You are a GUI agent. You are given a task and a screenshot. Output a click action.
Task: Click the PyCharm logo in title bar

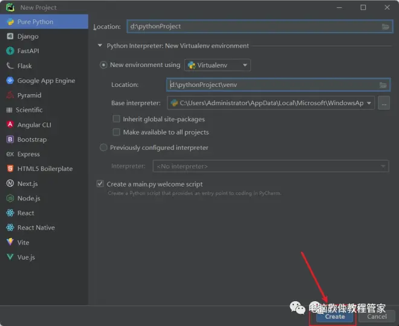tap(10, 7)
